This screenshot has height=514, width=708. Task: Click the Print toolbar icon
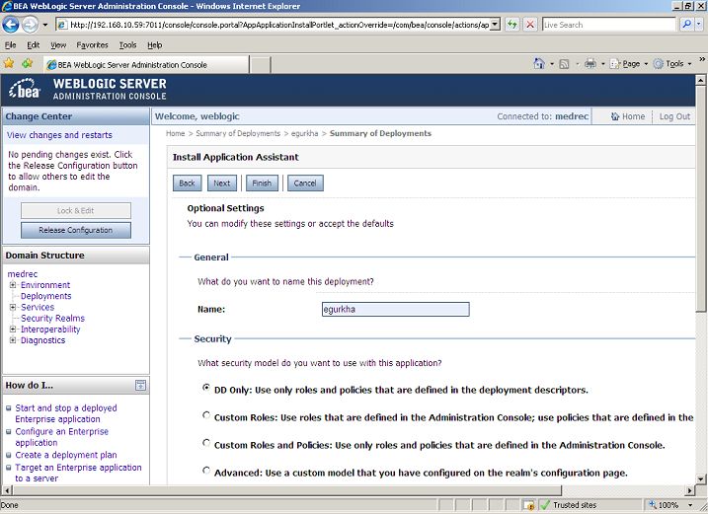pos(590,63)
